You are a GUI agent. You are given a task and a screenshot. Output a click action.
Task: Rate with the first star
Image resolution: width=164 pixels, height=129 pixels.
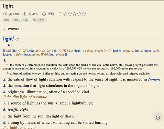pyautogui.click(x=65, y=14)
